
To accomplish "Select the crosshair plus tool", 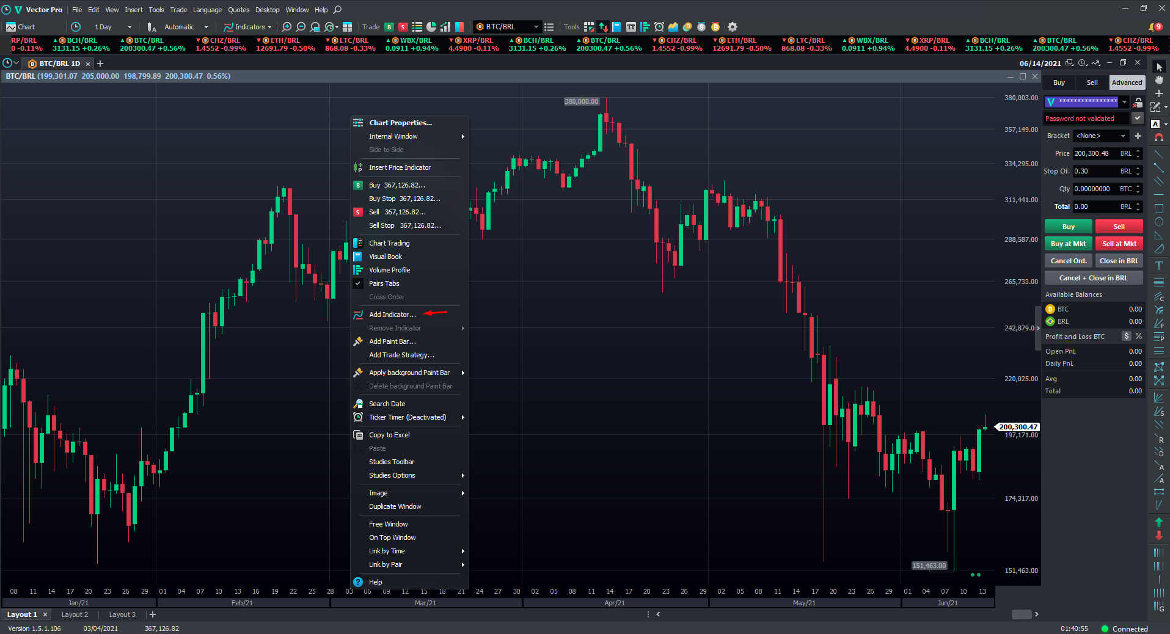I will [x=1159, y=93].
